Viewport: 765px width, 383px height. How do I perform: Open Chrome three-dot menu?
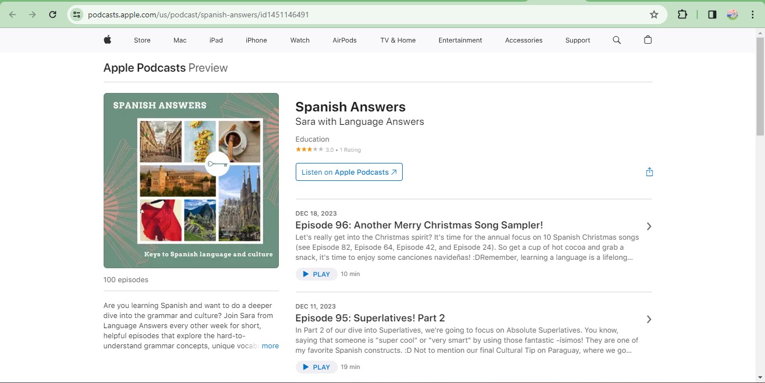[753, 15]
